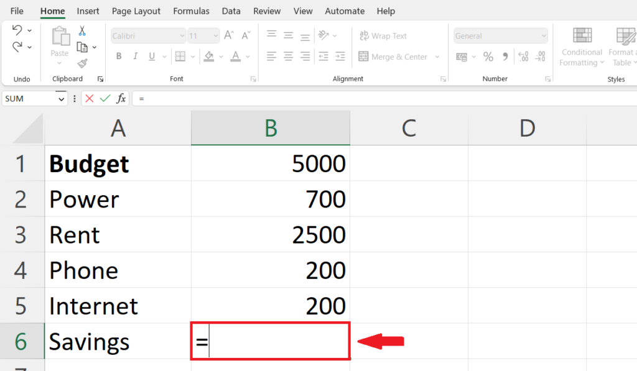Expand the Paste options dropdown
The height and width of the screenshot is (371, 637).
59,63
